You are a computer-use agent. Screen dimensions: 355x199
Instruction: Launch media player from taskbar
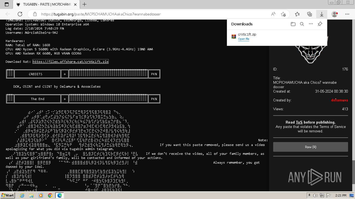[41, 195]
